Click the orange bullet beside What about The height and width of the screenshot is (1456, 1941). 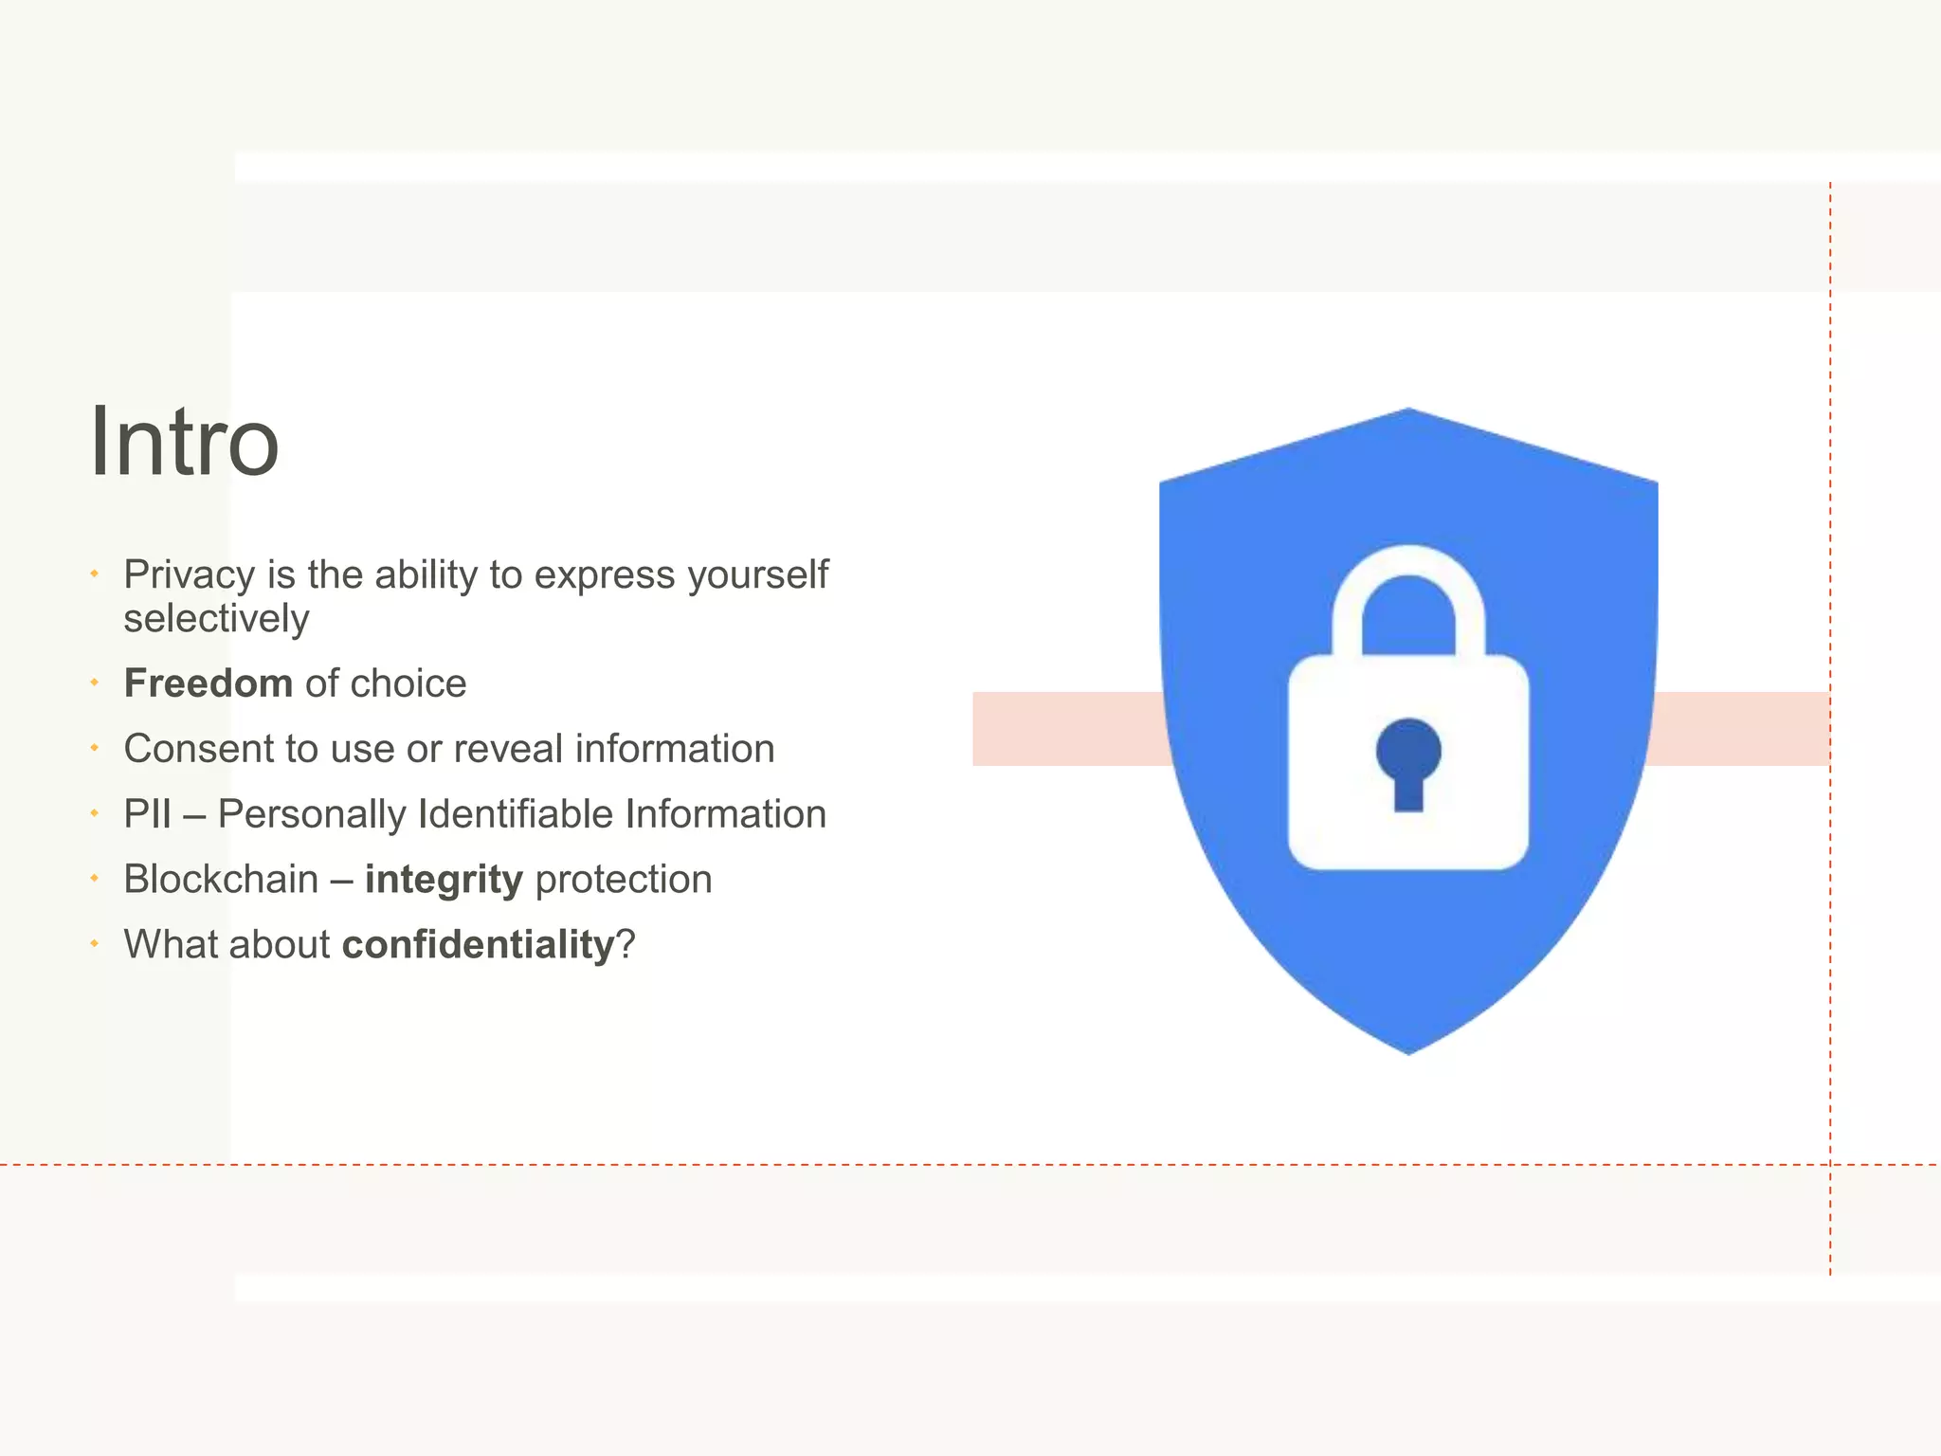coord(95,944)
